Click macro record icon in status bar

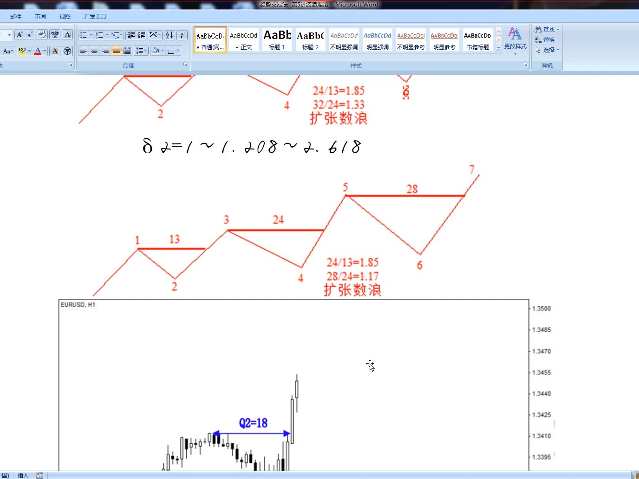pyautogui.click(x=40, y=475)
